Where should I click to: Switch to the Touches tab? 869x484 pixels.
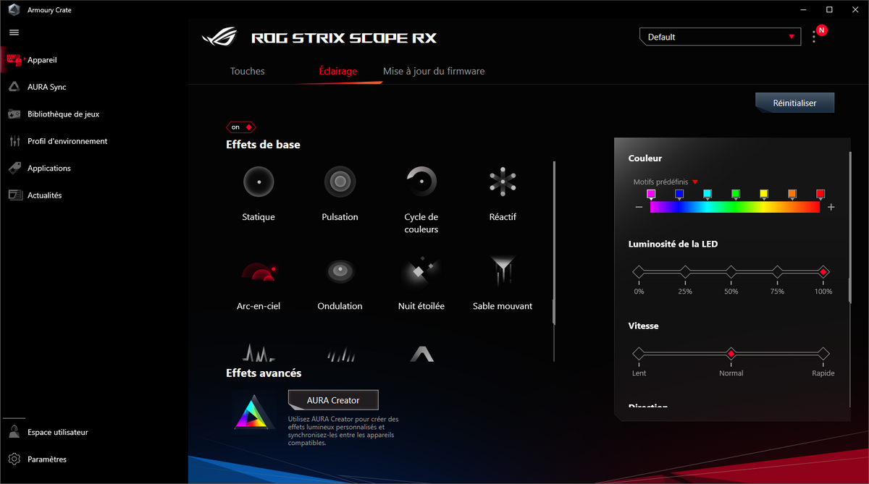point(248,71)
